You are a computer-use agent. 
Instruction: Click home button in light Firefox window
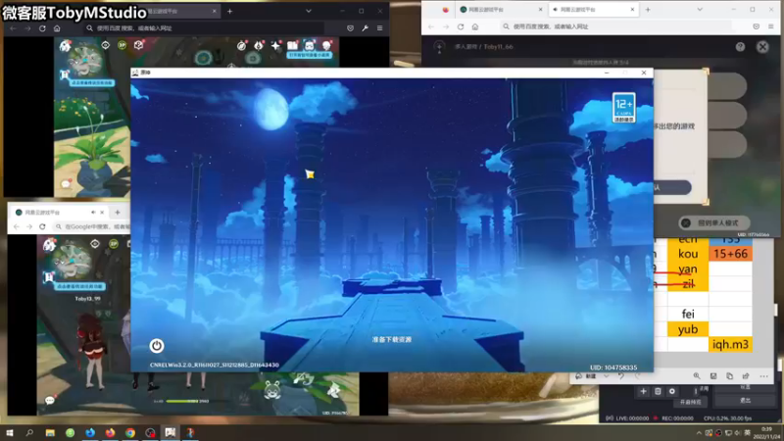(475, 26)
